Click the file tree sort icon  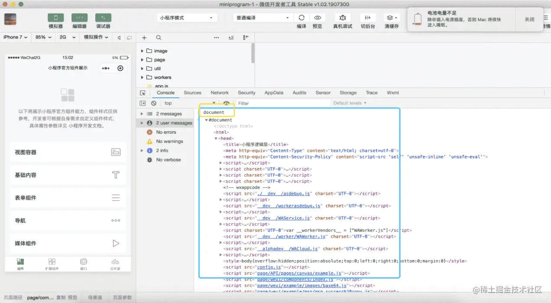[231, 38]
